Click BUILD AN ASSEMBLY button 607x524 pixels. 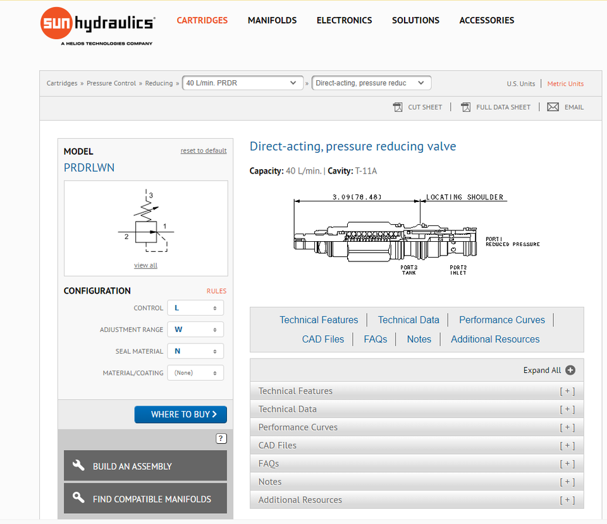[145, 466]
